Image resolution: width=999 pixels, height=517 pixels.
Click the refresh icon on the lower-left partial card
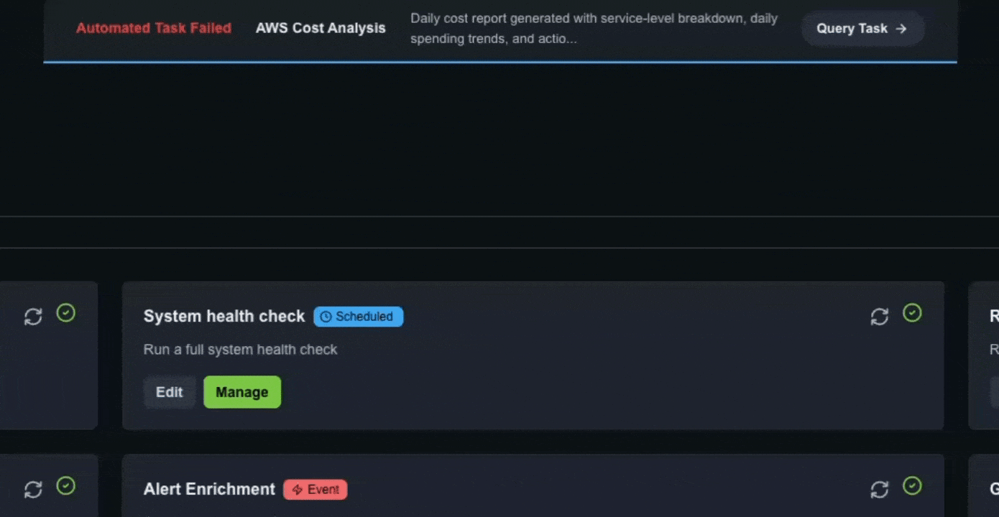pos(33,489)
